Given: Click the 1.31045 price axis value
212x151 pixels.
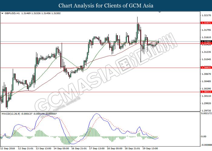Looking at the screenshot, I should point(206,59).
